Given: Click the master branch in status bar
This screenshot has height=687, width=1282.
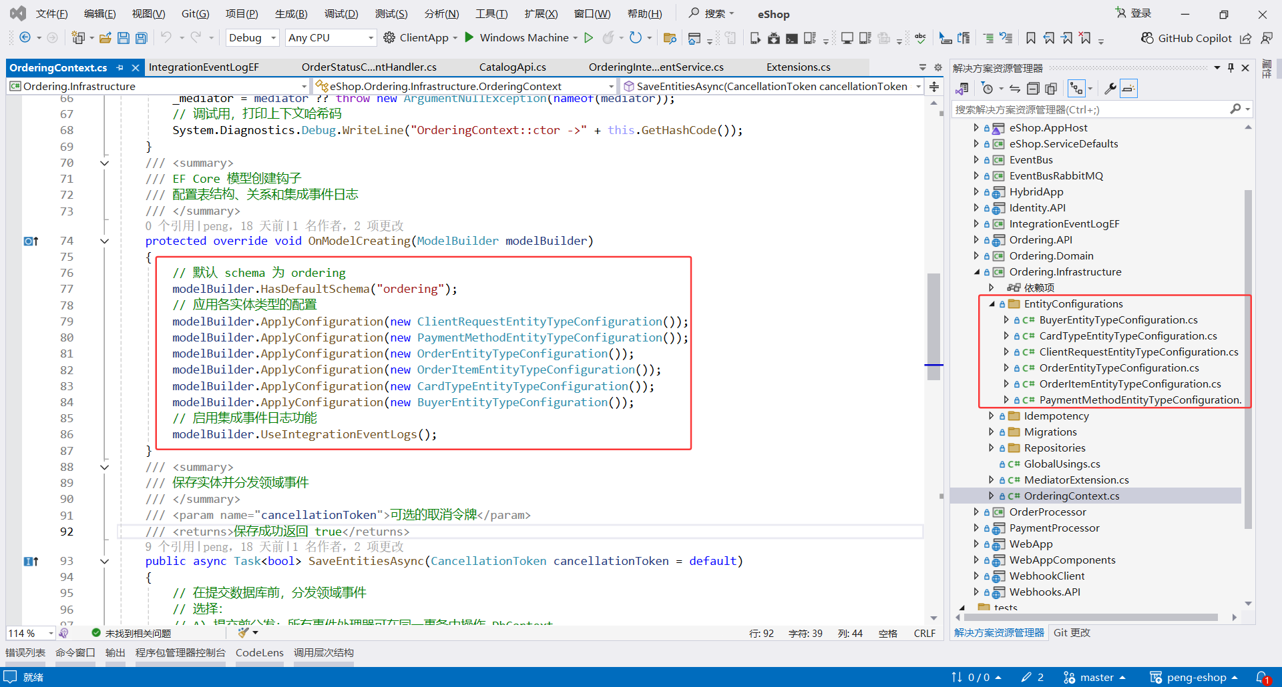Looking at the screenshot, I should pos(1094,678).
